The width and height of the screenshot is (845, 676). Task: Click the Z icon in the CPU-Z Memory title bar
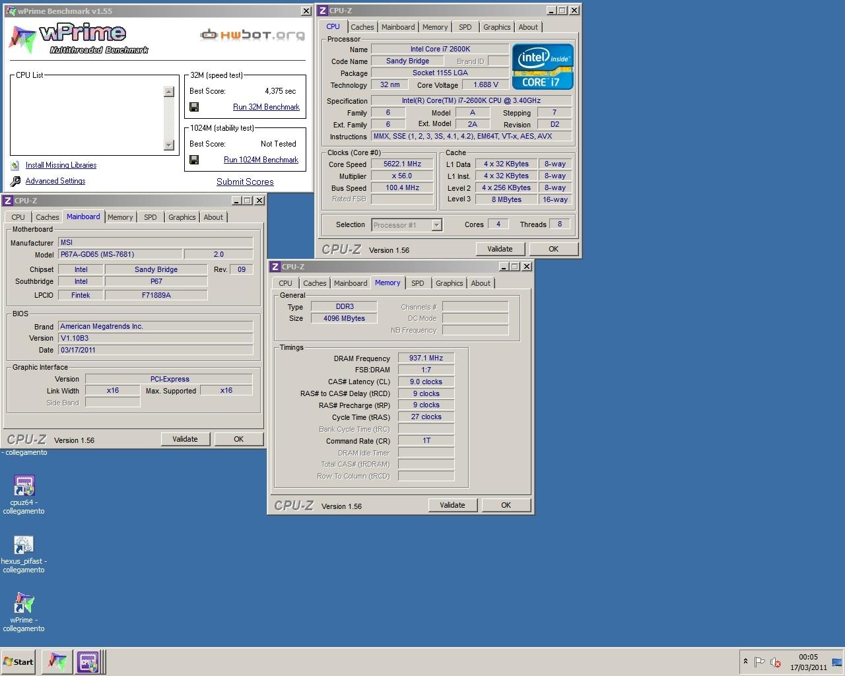click(275, 267)
